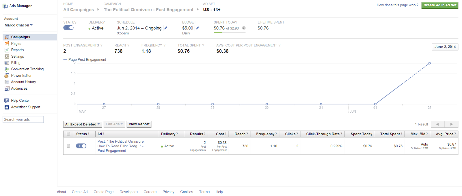The height and width of the screenshot is (196, 462).
Task: Open the June 2, 2014 date picker
Action: click(445, 47)
